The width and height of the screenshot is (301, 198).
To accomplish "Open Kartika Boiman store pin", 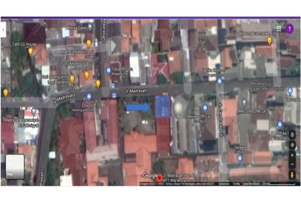I will point(219,82).
